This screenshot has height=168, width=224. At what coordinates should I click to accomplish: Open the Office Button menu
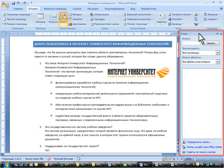(5, 5)
